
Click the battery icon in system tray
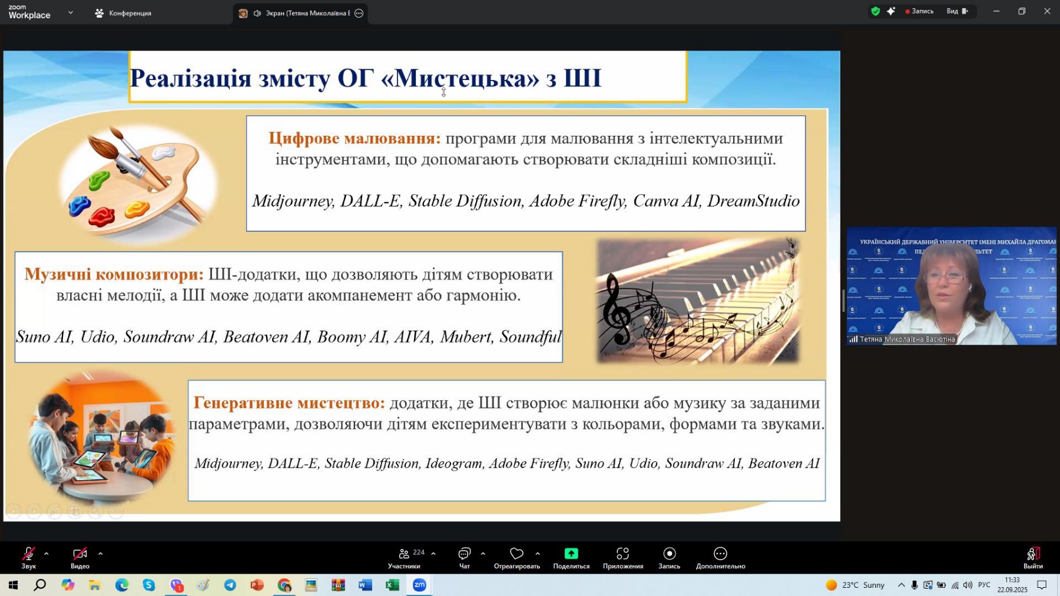coord(942,585)
